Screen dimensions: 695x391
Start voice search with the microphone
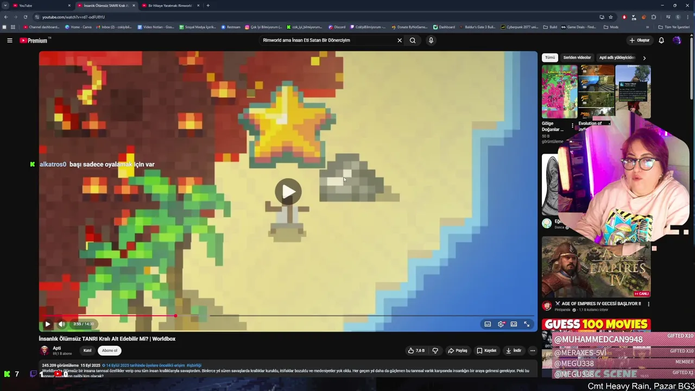pos(431,40)
